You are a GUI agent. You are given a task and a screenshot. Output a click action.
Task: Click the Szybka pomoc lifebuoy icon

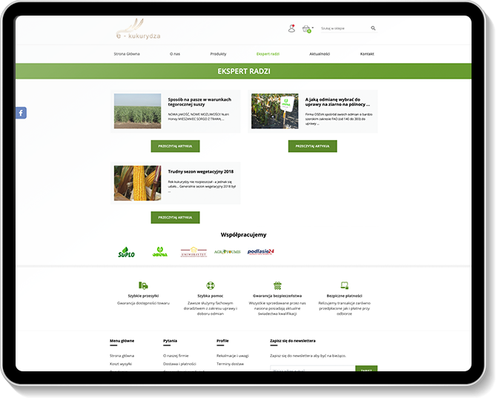coord(211,285)
